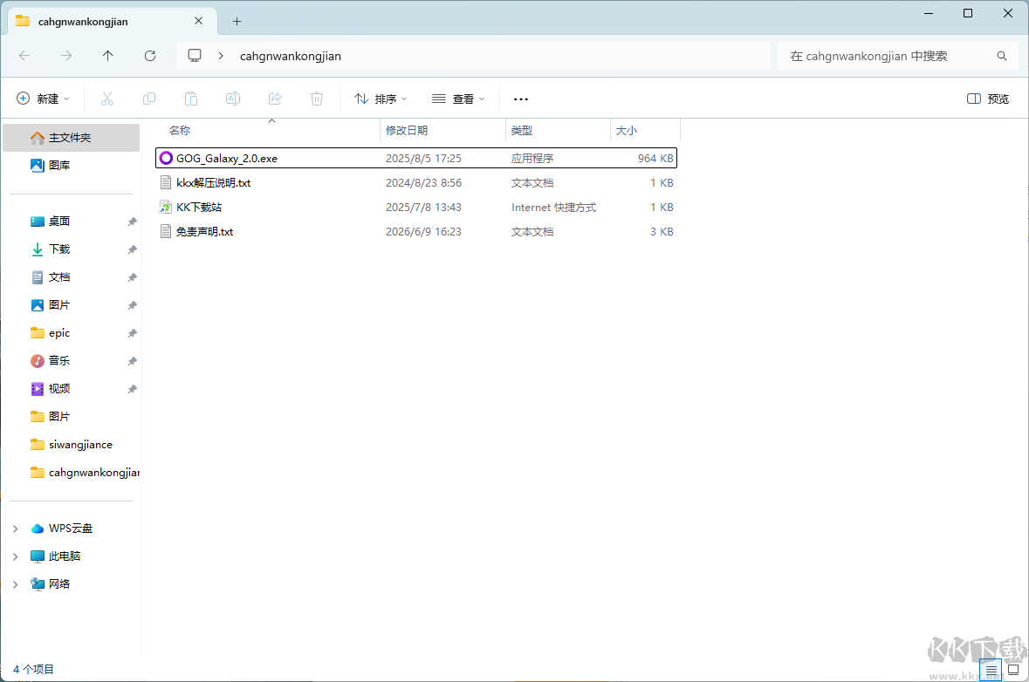Open the three-dot more options menu

pos(521,99)
